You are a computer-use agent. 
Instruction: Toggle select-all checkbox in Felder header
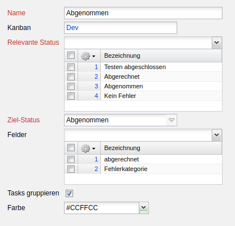point(71,148)
